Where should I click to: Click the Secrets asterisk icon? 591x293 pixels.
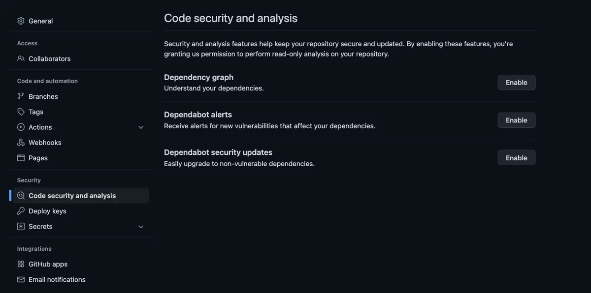point(21,226)
